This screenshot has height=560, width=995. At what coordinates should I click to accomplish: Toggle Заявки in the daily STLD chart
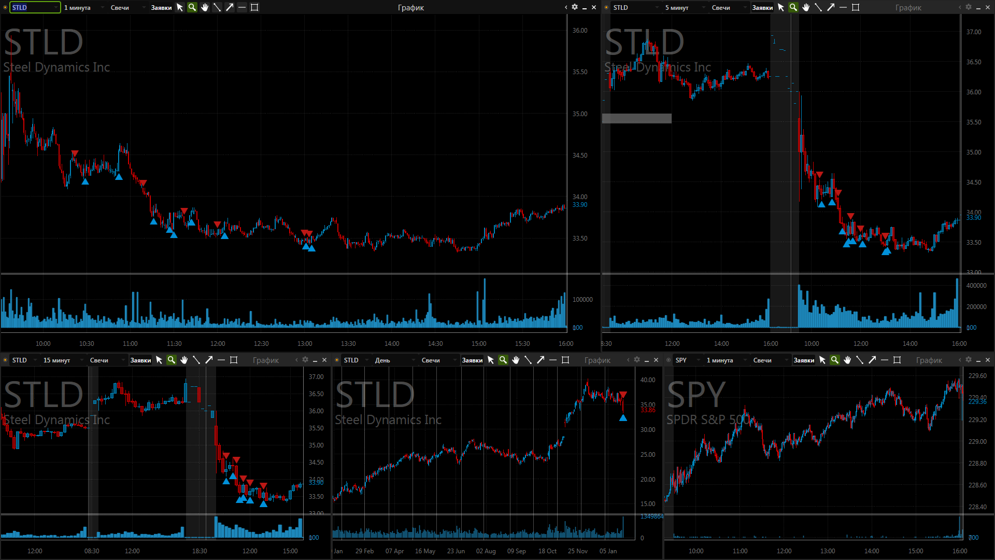pos(472,360)
